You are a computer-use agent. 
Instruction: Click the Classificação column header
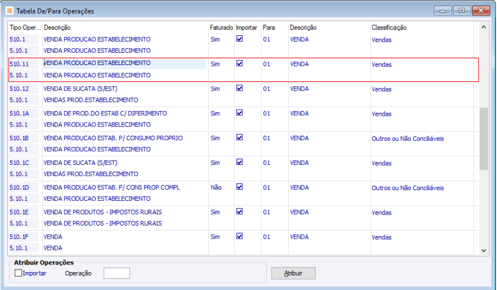[x=389, y=27]
